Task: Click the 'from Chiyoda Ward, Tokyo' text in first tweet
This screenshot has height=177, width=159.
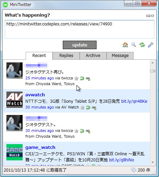Action: (50, 84)
